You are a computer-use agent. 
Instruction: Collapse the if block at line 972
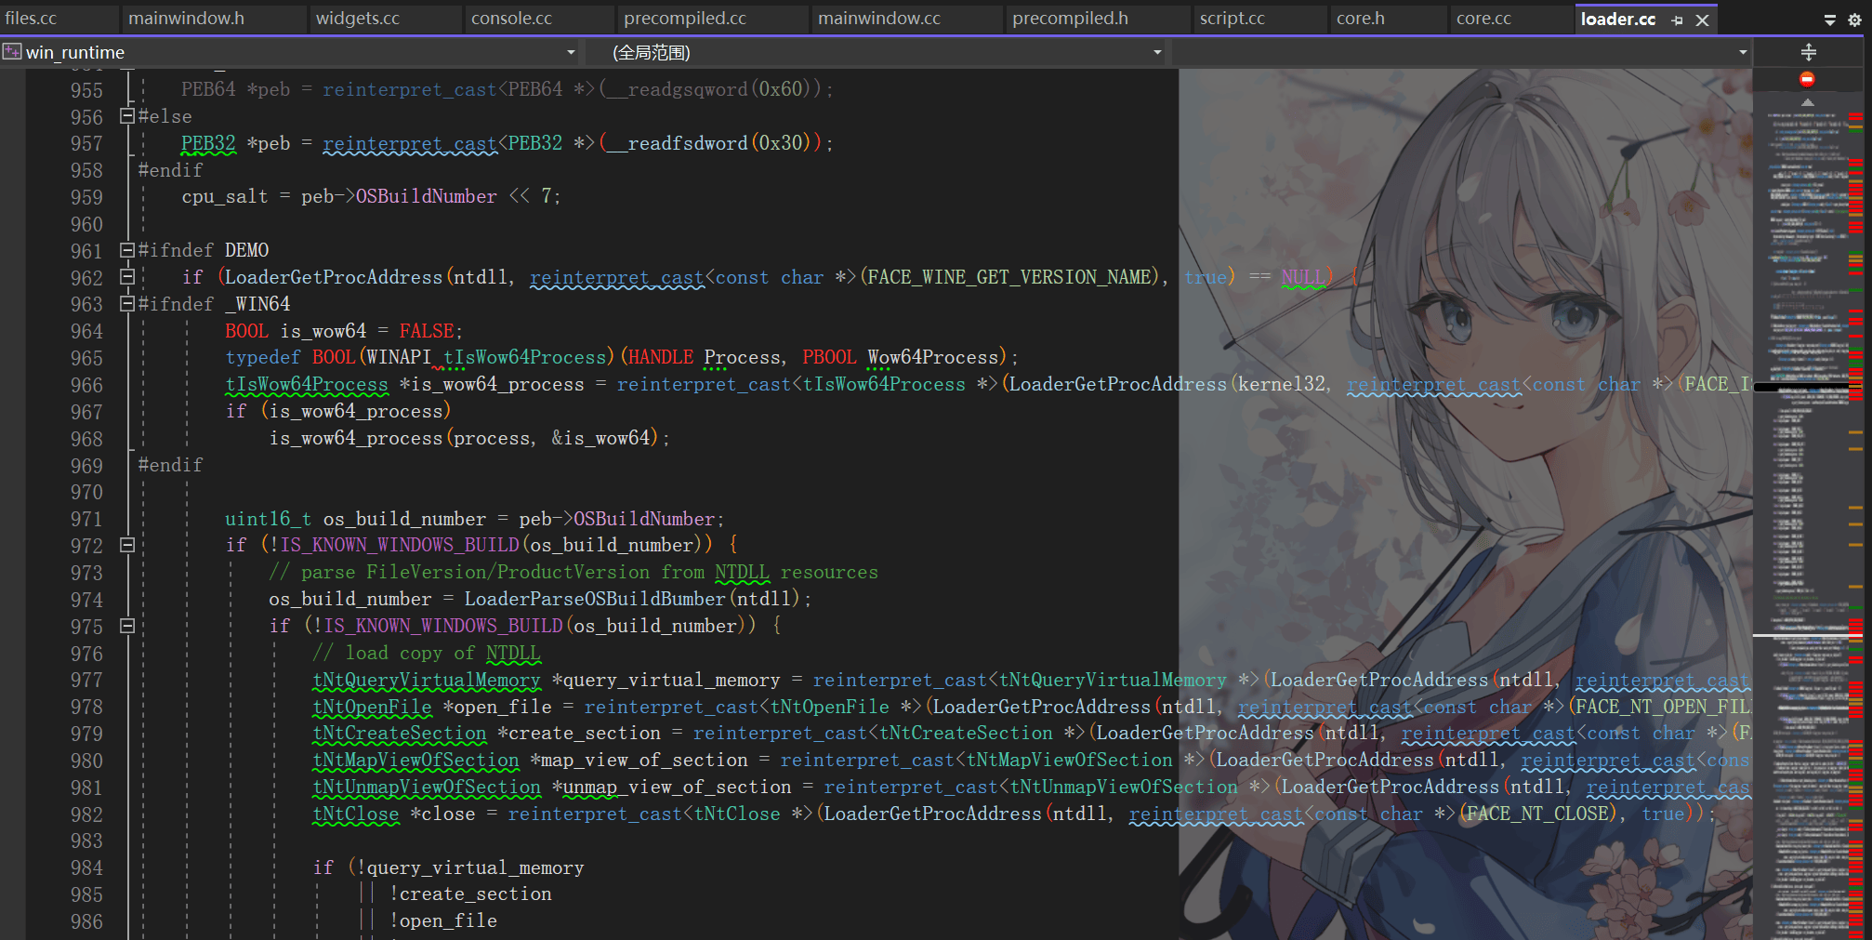click(x=127, y=545)
